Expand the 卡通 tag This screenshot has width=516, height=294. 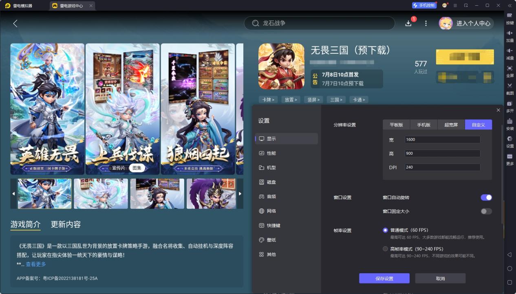(359, 99)
